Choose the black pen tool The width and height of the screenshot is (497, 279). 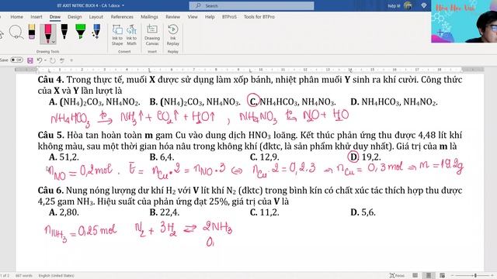pos(64,32)
